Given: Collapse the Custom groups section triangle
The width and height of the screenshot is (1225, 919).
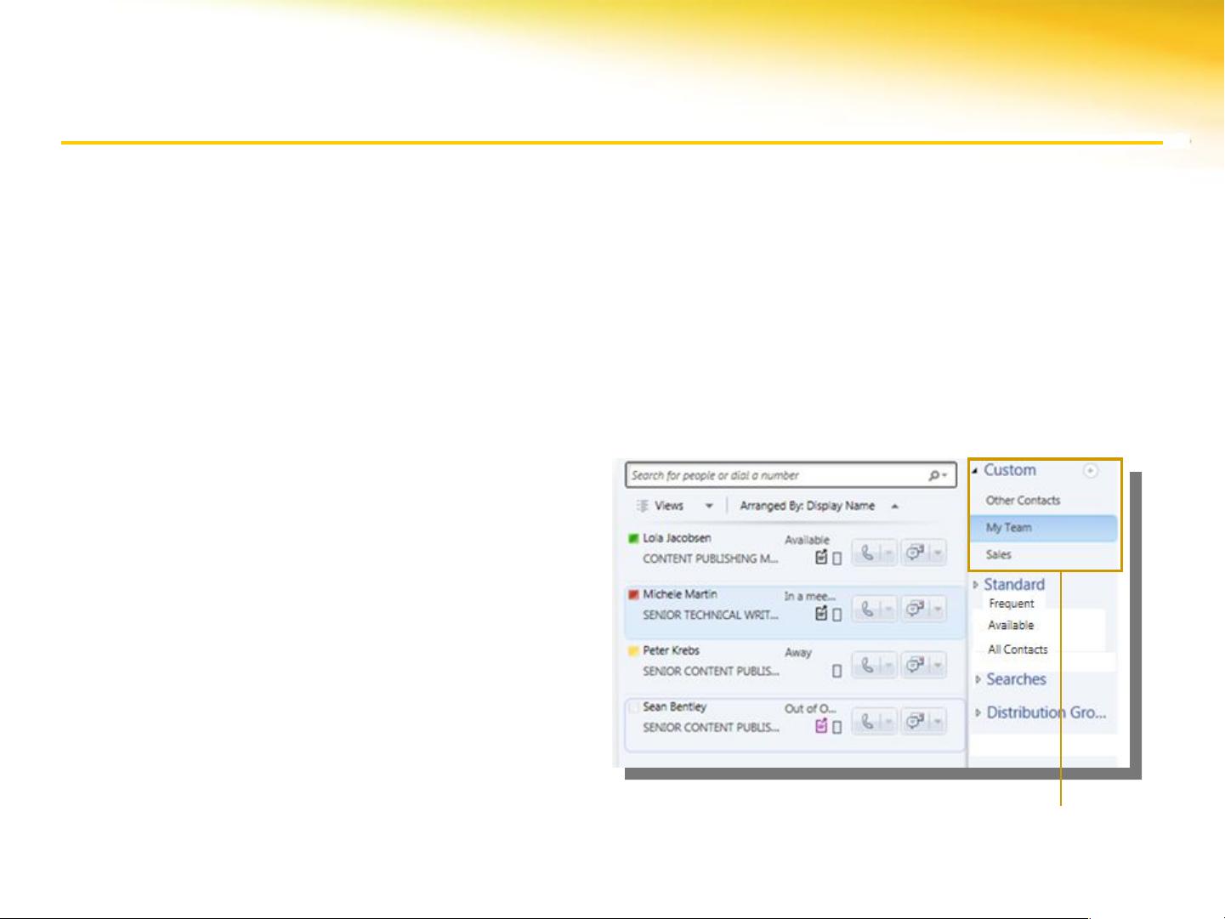Looking at the screenshot, I should [975, 470].
